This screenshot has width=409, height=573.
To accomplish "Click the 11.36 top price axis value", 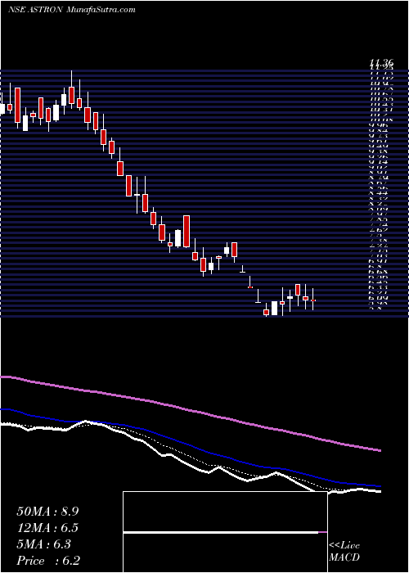I will pos(381,65).
